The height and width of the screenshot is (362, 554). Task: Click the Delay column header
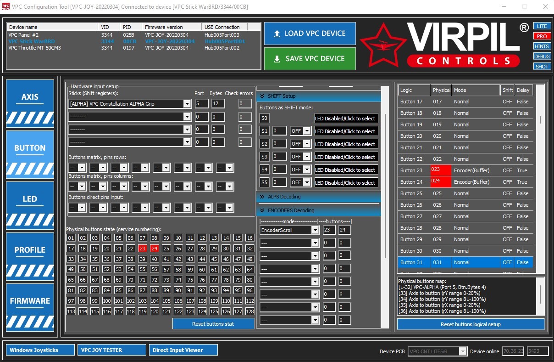(x=524, y=90)
